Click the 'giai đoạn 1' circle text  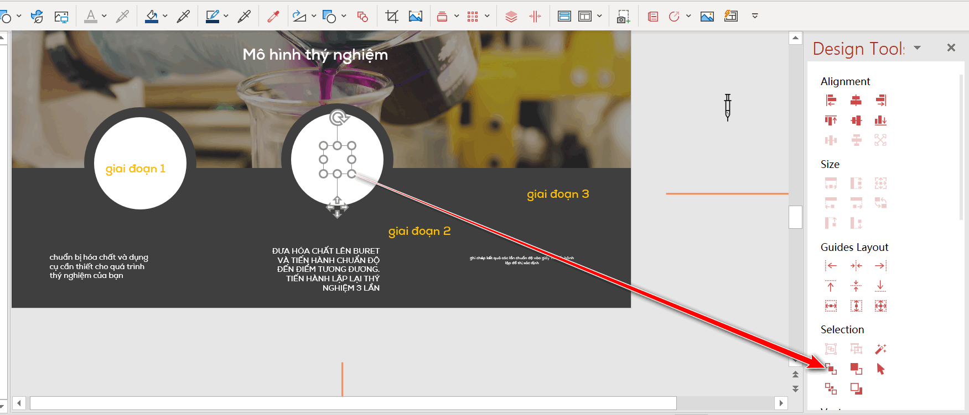click(136, 169)
